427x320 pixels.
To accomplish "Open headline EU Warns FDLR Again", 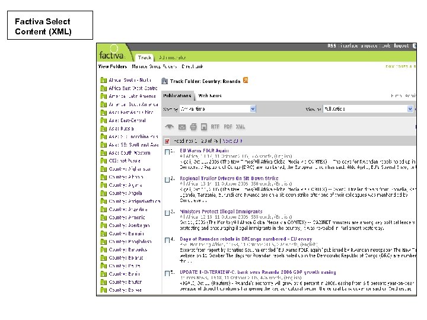I will click(204, 151).
